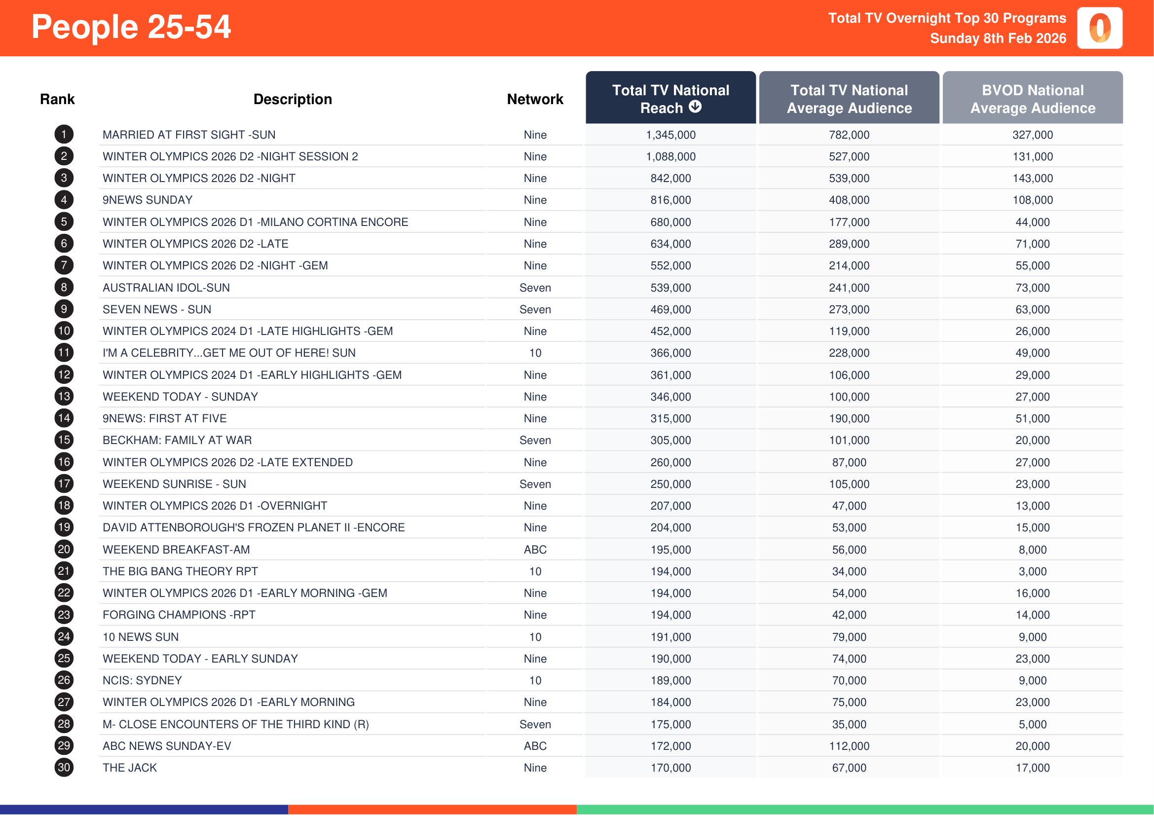Click the sort arrow beside Reach
This screenshot has height=816, width=1154.
point(695,107)
